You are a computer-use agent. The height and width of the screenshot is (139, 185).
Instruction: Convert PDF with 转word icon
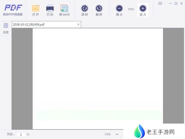click(x=64, y=10)
